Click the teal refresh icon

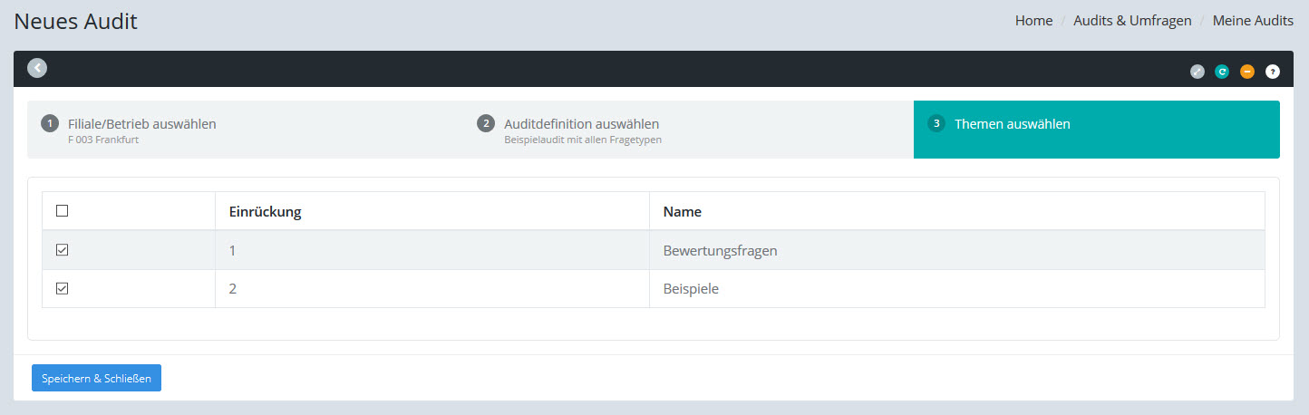(1222, 72)
